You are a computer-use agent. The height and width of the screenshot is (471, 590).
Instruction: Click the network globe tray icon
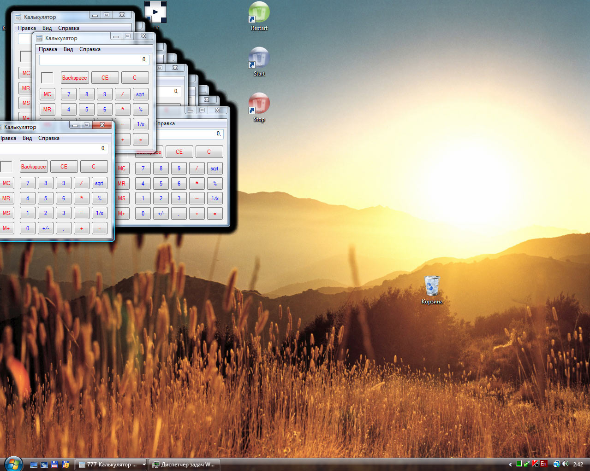pos(556,464)
